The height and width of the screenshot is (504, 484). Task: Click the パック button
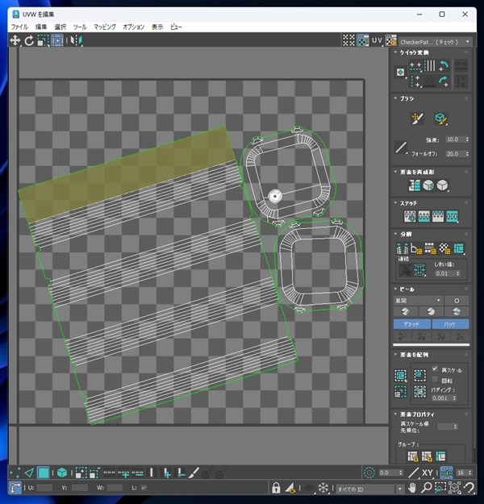(449, 324)
